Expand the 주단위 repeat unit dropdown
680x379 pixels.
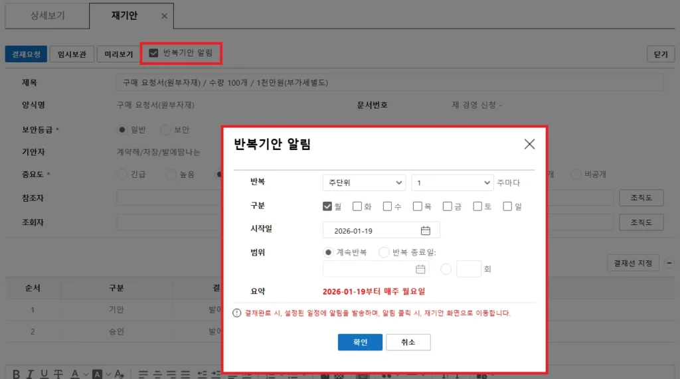pyautogui.click(x=363, y=183)
